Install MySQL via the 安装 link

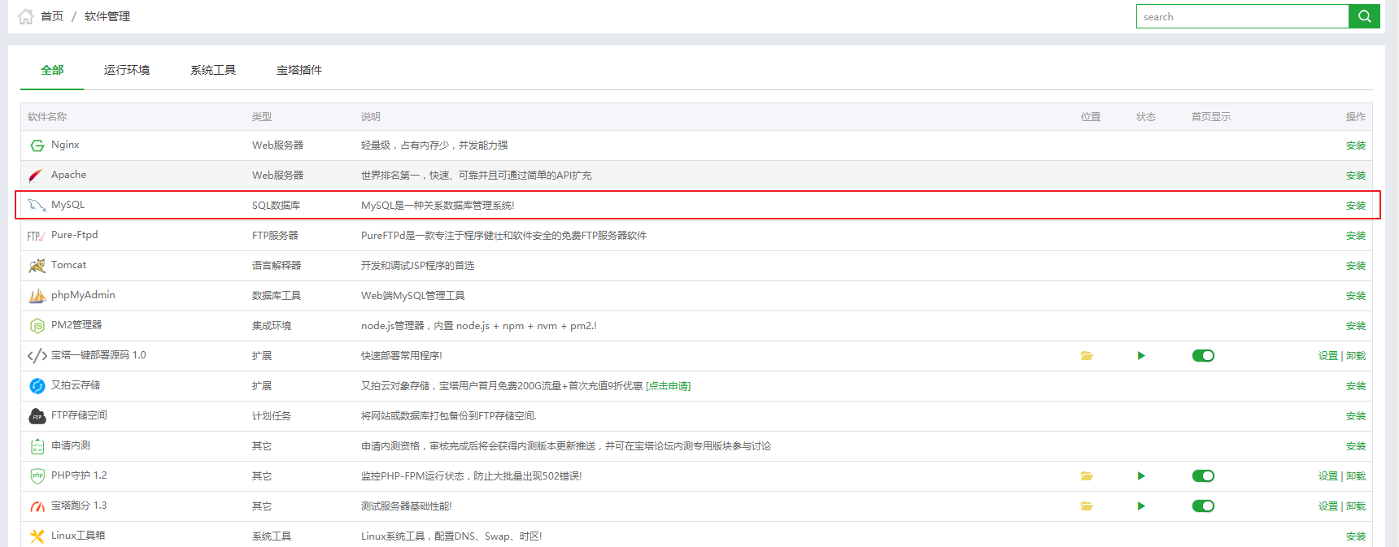click(1355, 206)
